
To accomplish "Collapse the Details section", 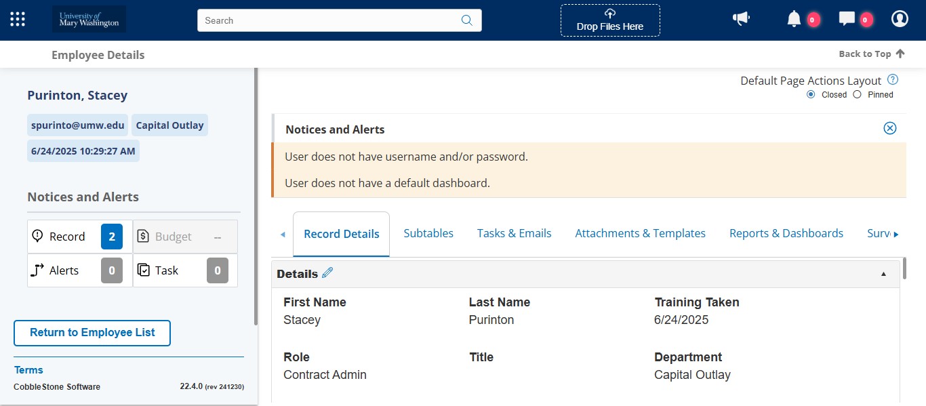I will tap(883, 273).
